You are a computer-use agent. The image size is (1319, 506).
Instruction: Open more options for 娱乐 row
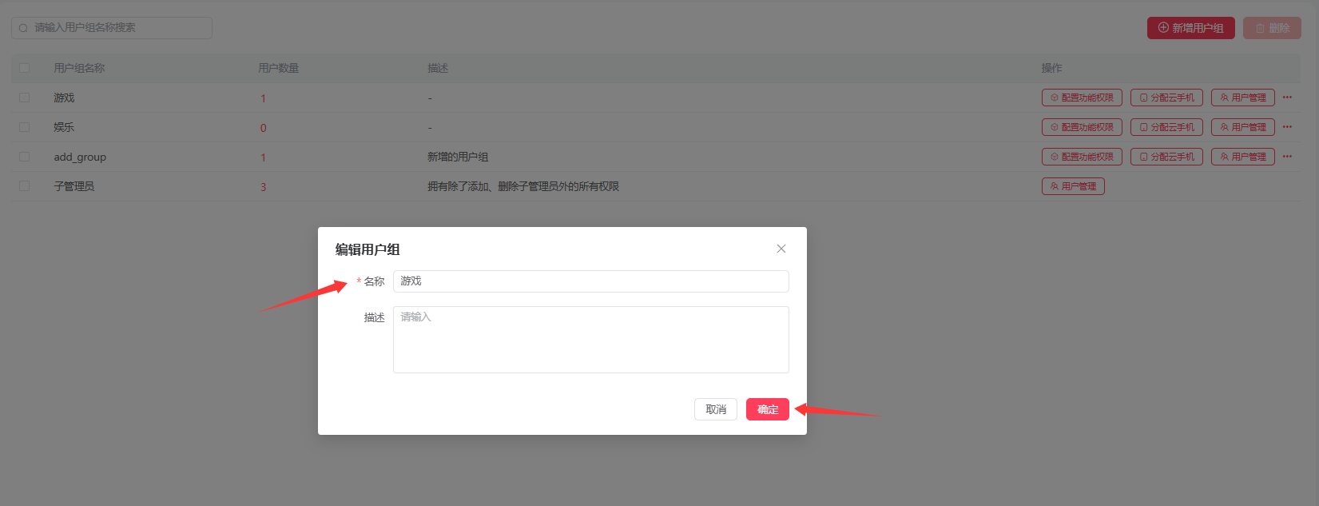[x=1287, y=127]
